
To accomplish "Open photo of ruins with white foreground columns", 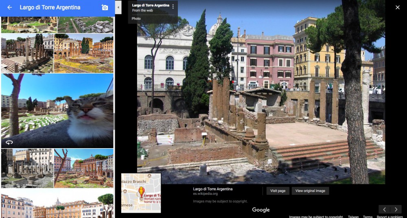I will point(27,53).
